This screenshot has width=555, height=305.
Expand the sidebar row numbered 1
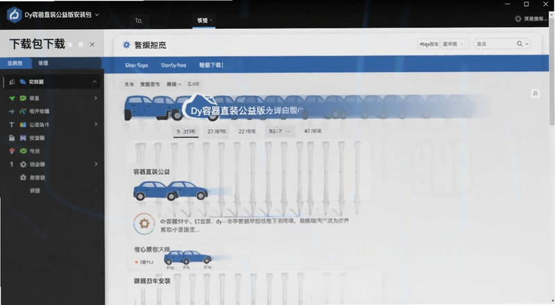tap(96, 164)
